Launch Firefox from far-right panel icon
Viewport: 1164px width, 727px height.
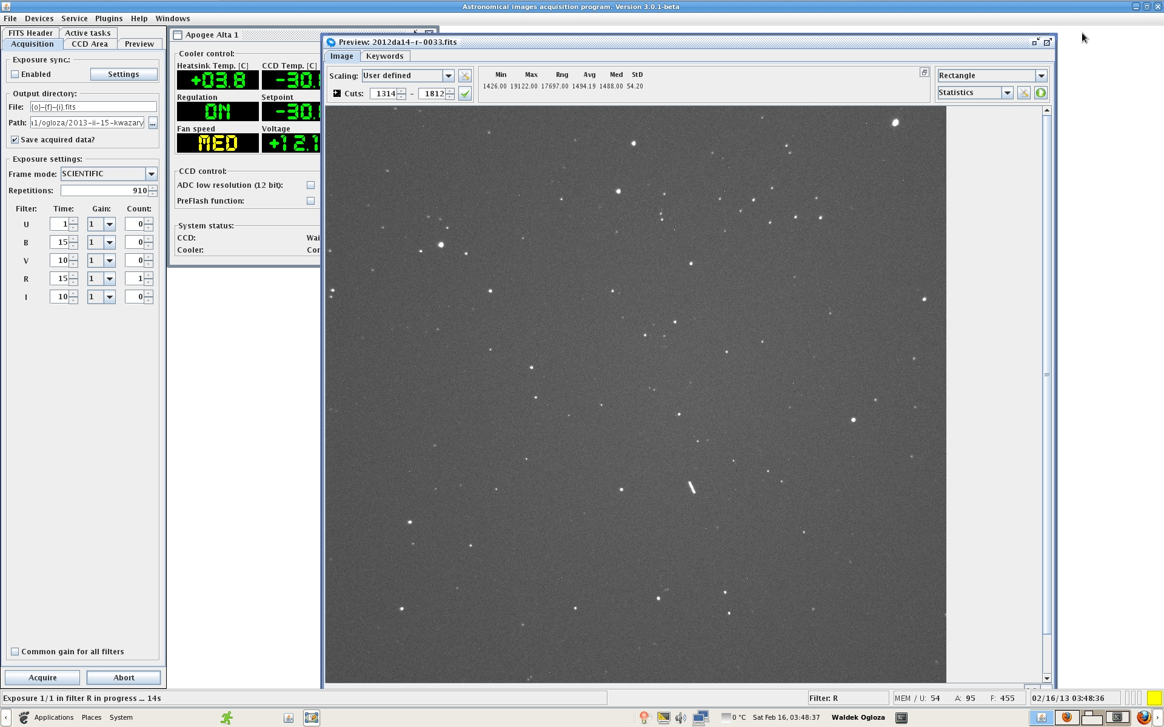[1143, 717]
